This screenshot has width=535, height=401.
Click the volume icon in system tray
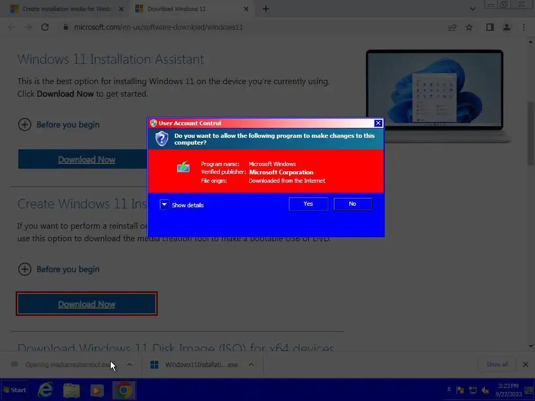(485, 390)
